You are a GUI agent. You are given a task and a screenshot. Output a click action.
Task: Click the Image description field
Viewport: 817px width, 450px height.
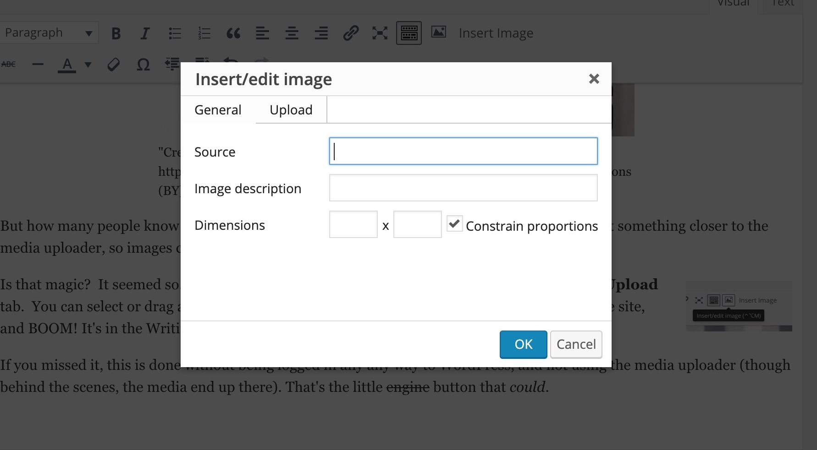463,188
